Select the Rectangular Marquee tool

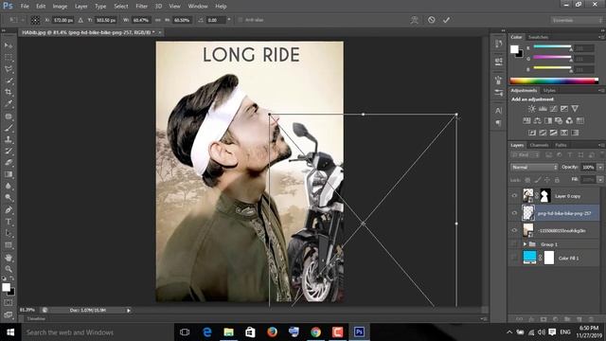tap(9, 57)
